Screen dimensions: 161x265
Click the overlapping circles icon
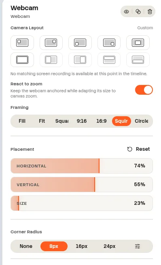coord(138,11)
